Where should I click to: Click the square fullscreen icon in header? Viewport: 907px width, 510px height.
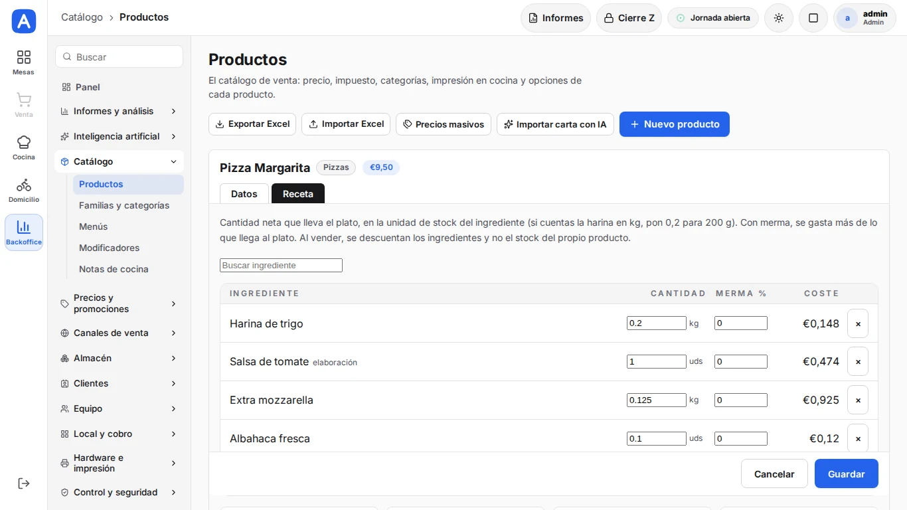tap(813, 18)
